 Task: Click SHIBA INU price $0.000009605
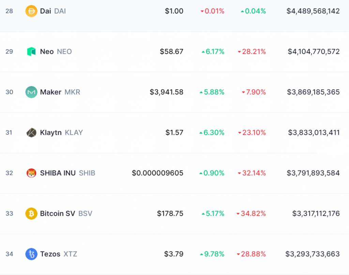coord(157,173)
